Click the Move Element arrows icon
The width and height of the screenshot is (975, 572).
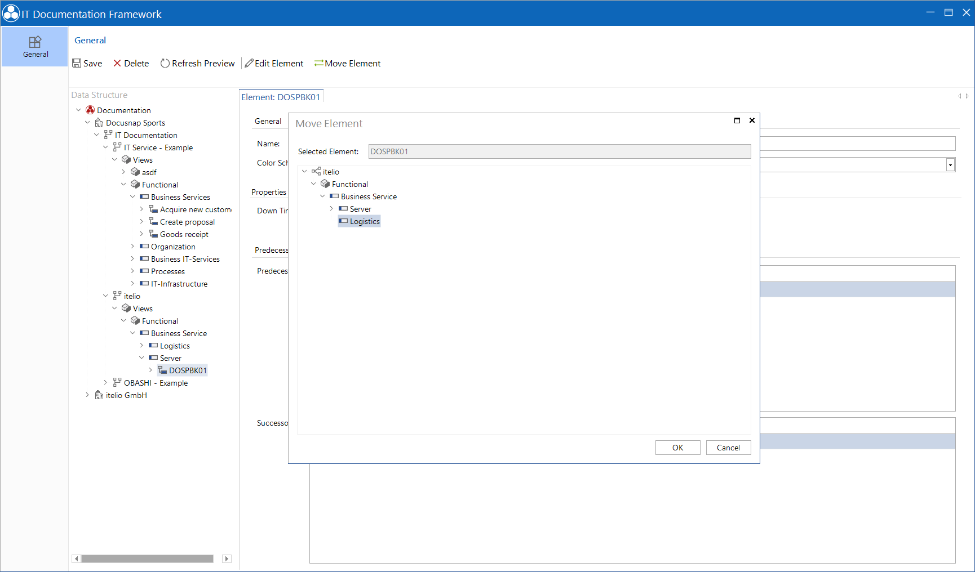point(319,63)
